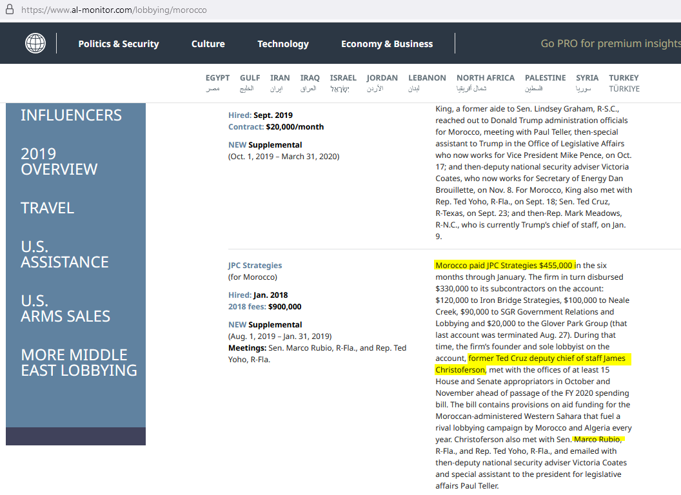Click NEW Supplemental above Oct. 1, 2019 dates
Screen dimensions: 681x495
tap(265, 144)
